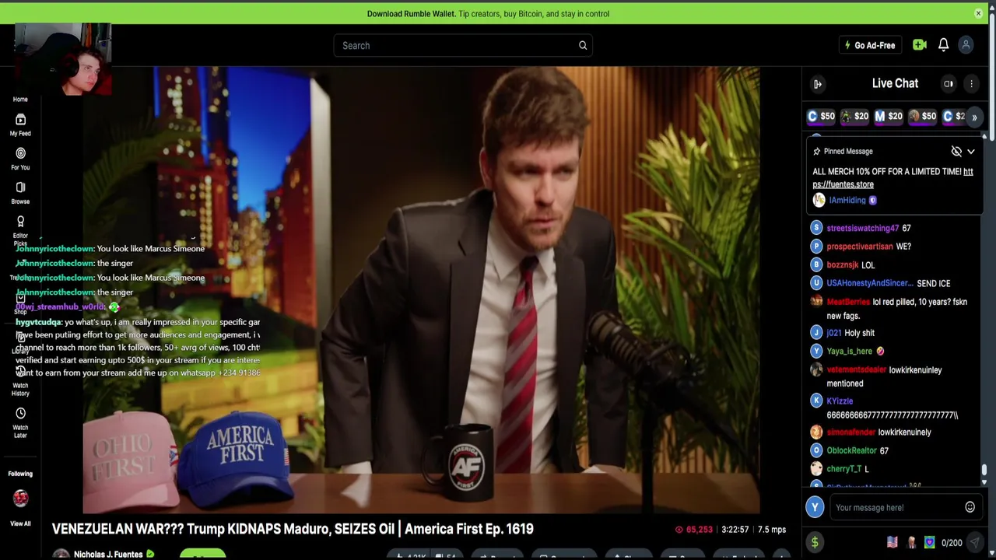Hide the pinned message with eye icon

pyautogui.click(x=956, y=152)
